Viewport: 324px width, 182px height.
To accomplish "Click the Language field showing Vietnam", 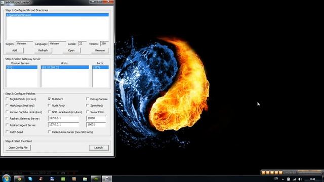I will click(57, 44).
